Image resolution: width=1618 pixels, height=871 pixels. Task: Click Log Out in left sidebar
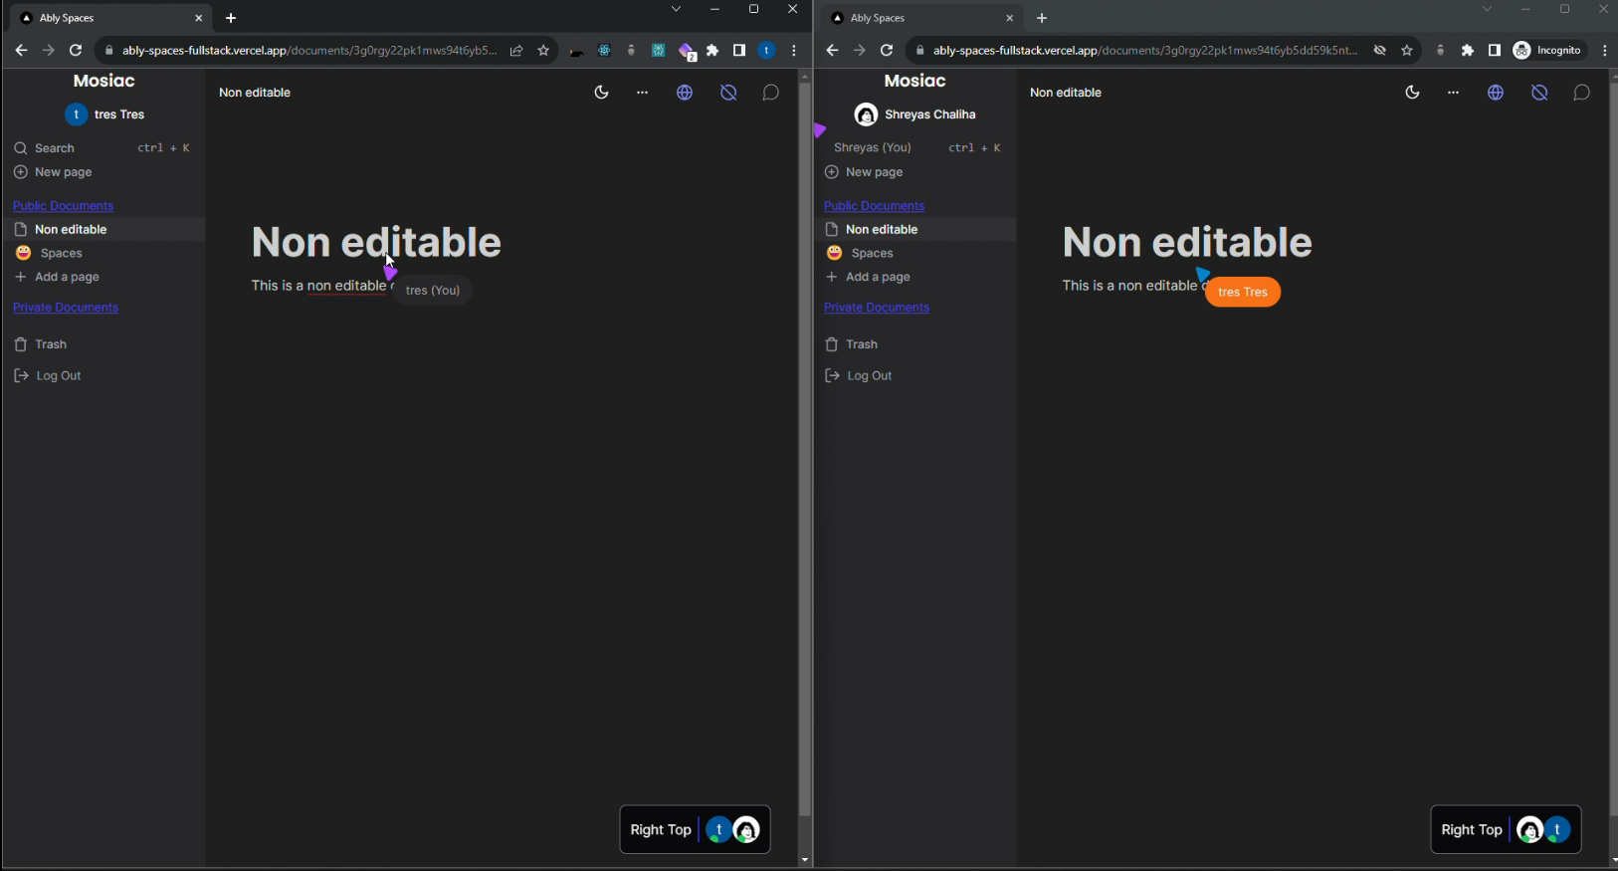58,375
